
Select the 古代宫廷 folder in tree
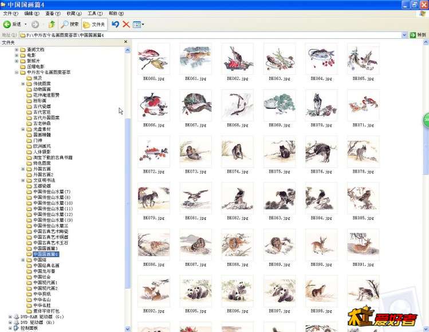tap(42, 112)
